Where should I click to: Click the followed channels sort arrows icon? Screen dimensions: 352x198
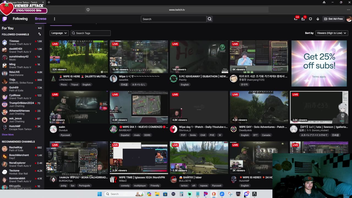click(x=40, y=34)
